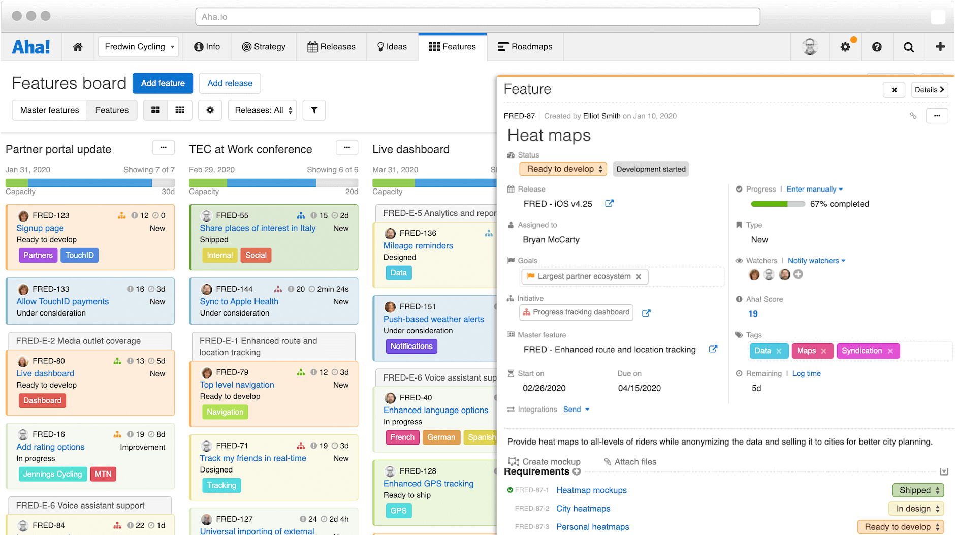Image resolution: width=955 pixels, height=535 pixels.
Task: Remove the Maps tag
Action: click(x=824, y=351)
